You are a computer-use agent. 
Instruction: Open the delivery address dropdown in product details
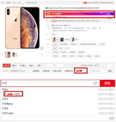tap(58, 28)
